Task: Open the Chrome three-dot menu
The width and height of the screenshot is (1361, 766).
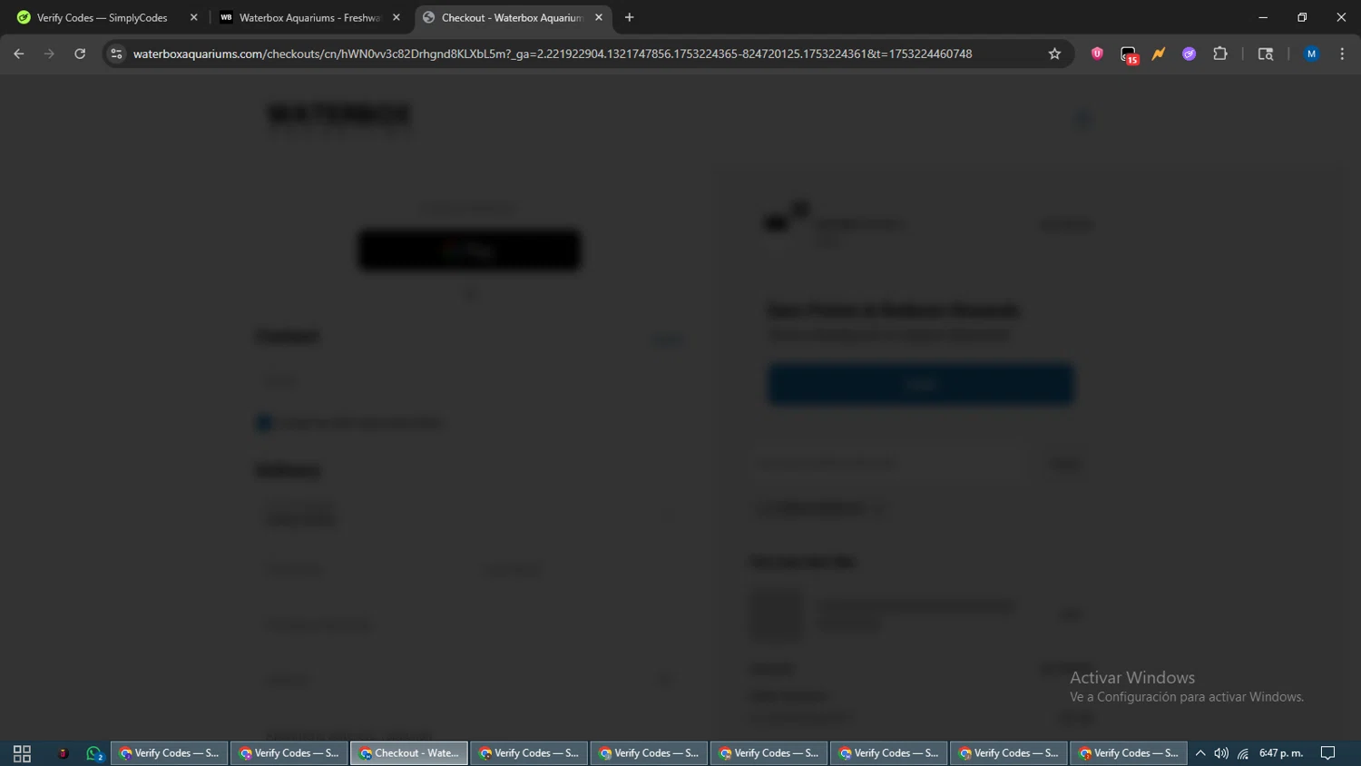Action: click(x=1342, y=54)
